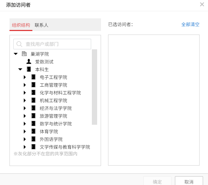Image resolution: width=208 pixels, height=185 pixels.
Task: Click the organization tree scrollbar
Action: pyautogui.click(x=94, y=87)
